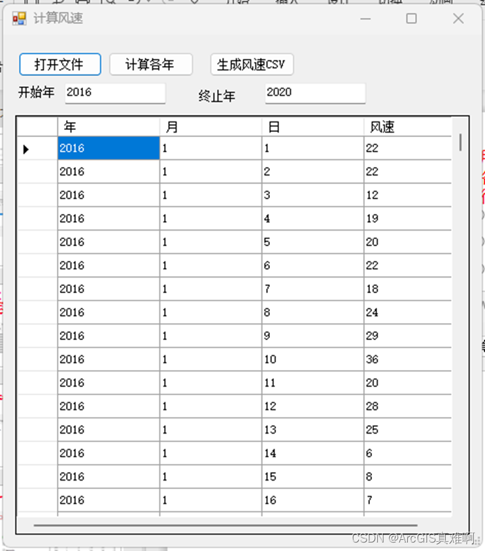Maximize the 计算风速 window
The width and height of the screenshot is (485, 551).
coord(412,18)
